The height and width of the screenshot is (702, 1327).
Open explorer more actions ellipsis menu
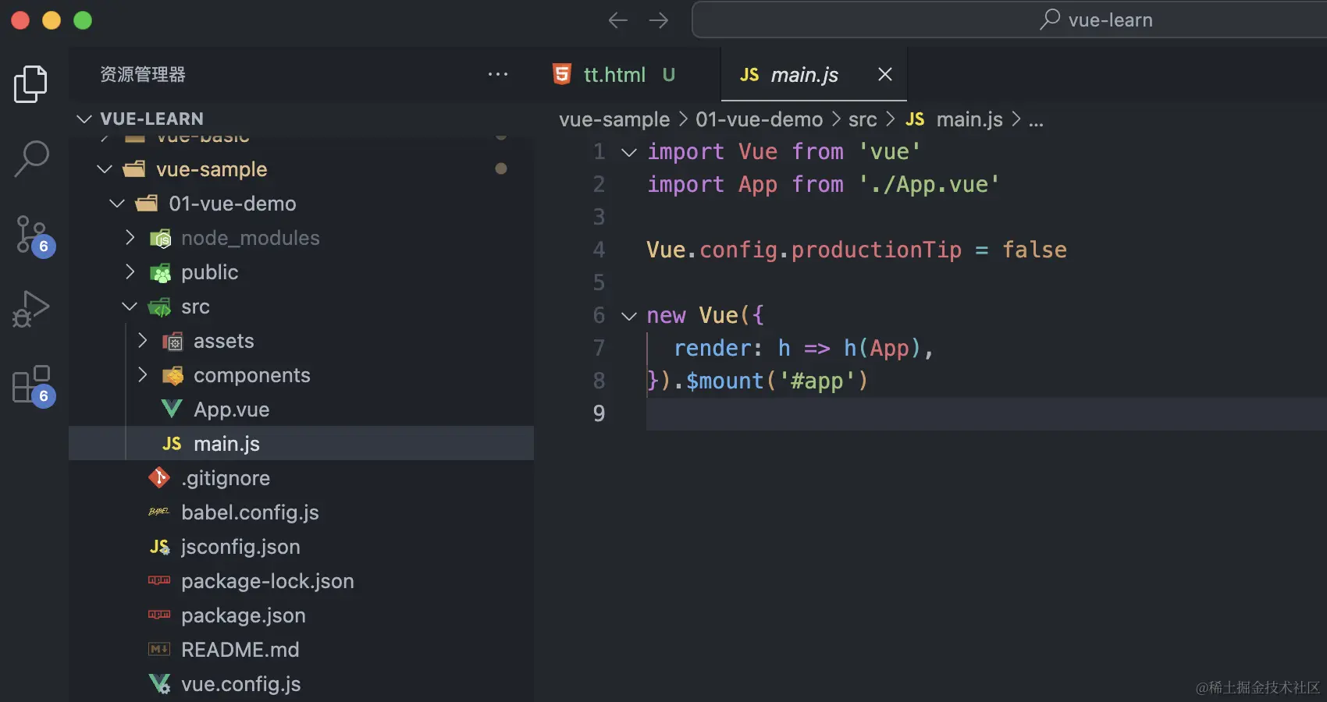coord(498,74)
